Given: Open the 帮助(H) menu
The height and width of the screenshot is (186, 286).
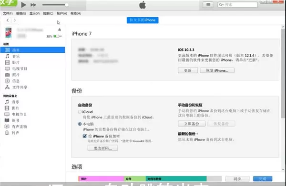Looking at the screenshot, I should click(75, 13).
